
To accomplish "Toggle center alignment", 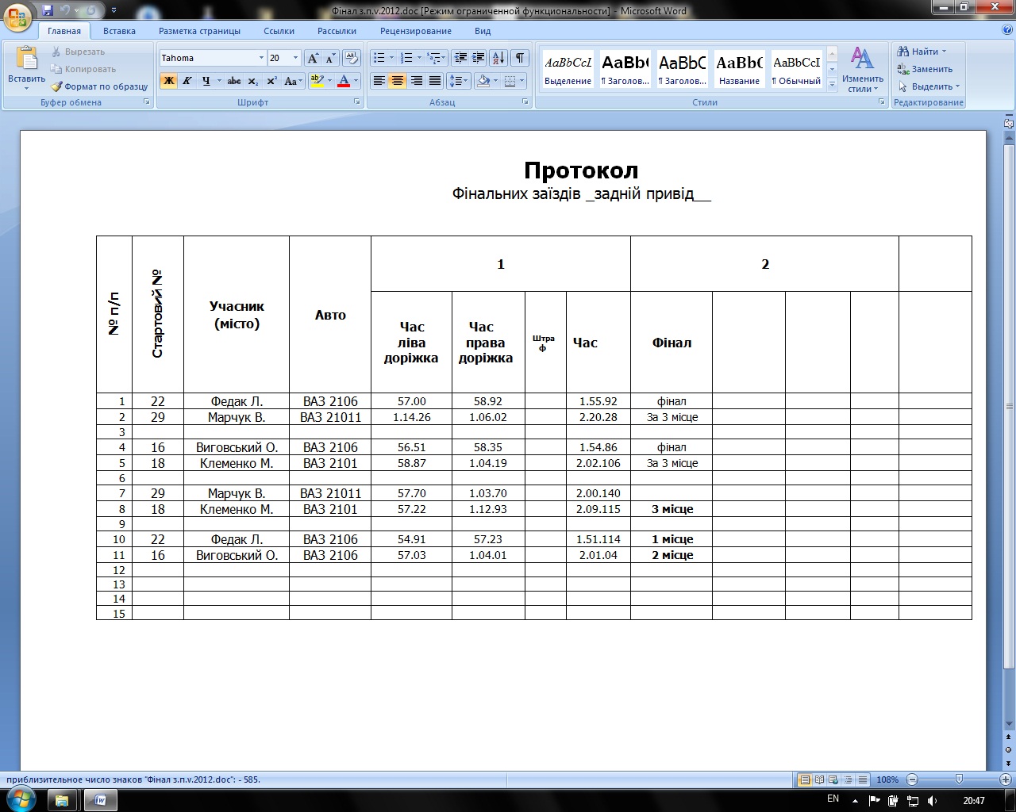I will [x=398, y=81].
